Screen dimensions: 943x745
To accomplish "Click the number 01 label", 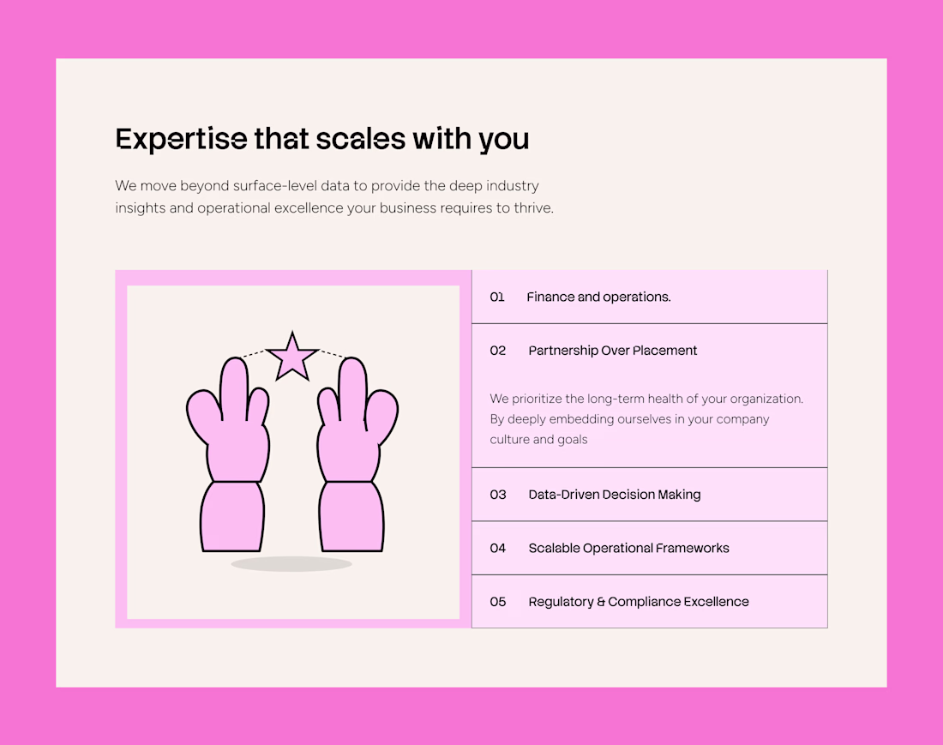I will (x=497, y=297).
